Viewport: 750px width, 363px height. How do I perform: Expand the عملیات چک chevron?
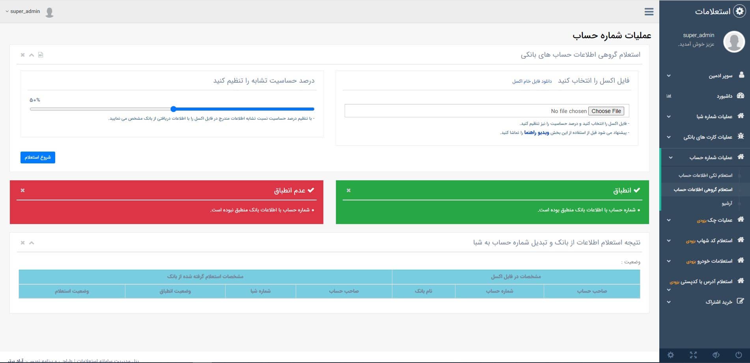coord(669,220)
